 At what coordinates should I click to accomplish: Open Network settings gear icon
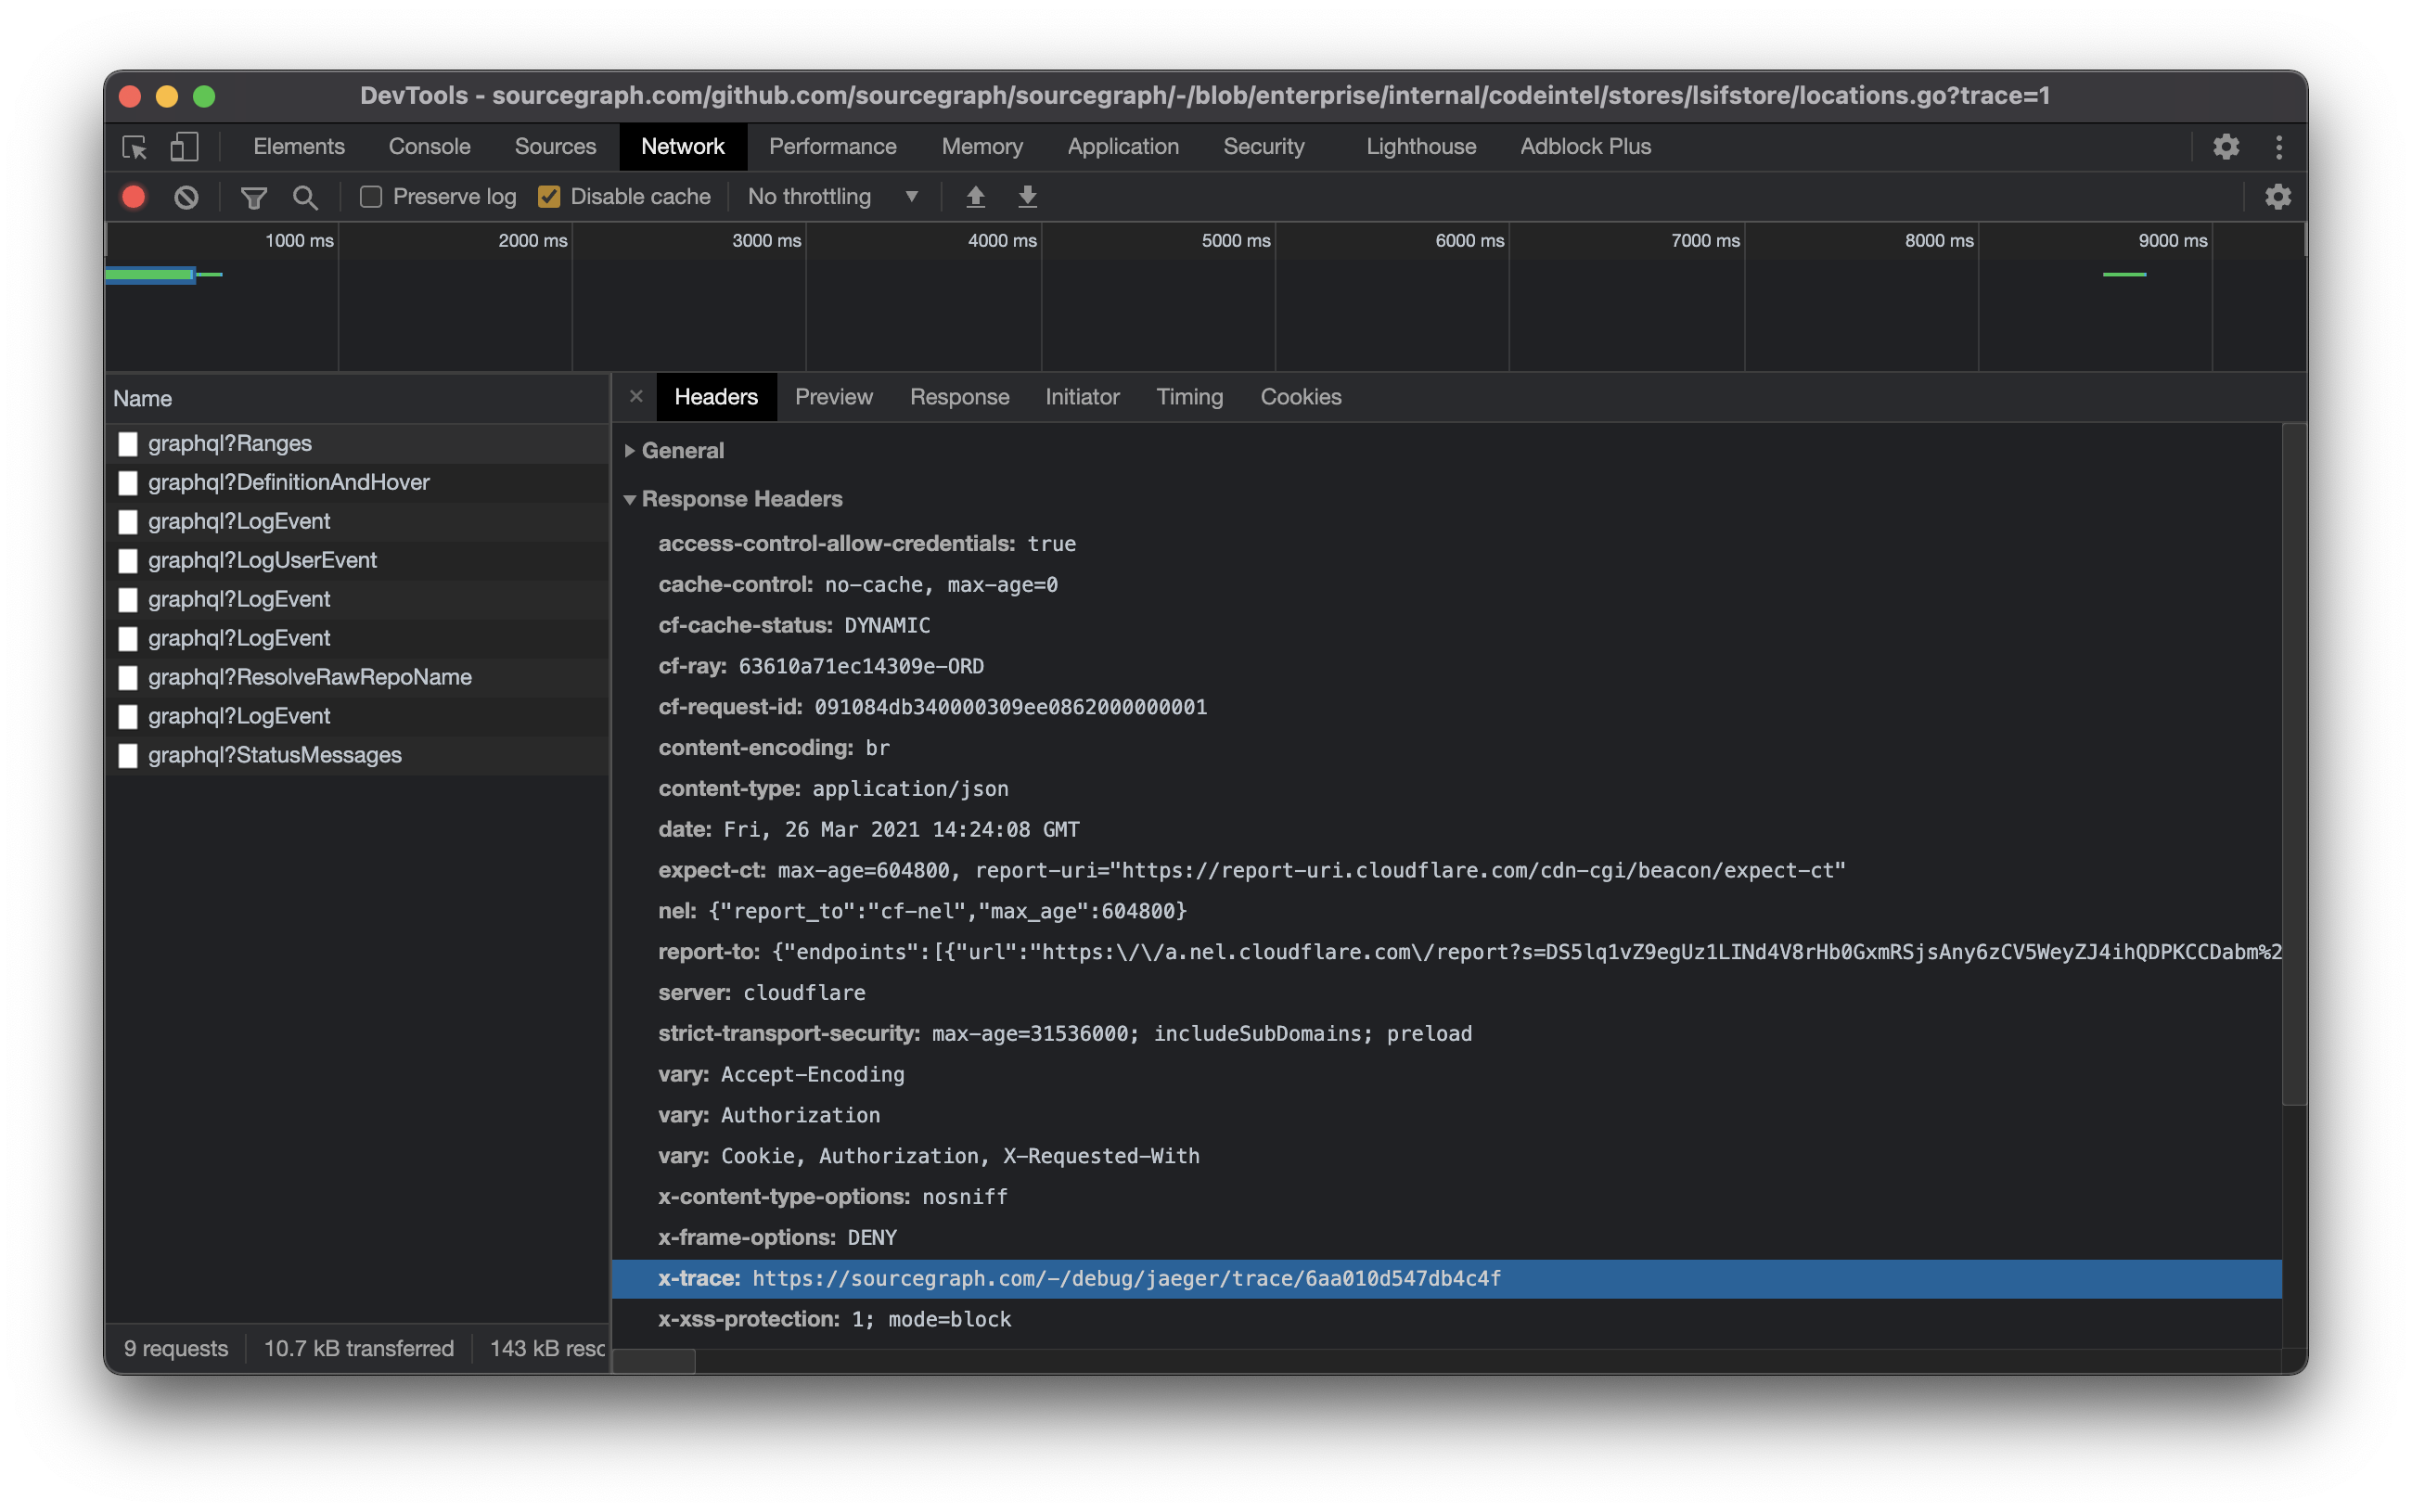[2278, 197]
